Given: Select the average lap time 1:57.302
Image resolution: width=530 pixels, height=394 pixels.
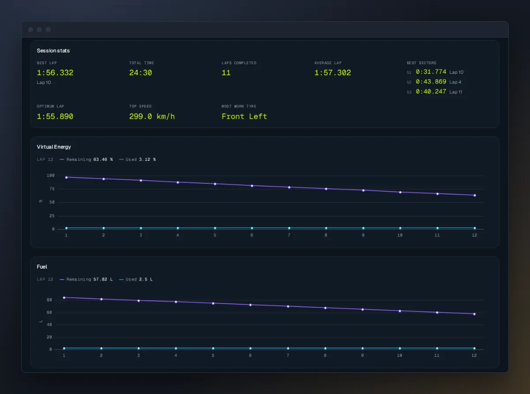Looking at the screenshot, I should pyautogui.click(x=333, y=73).
